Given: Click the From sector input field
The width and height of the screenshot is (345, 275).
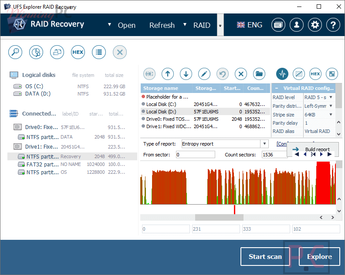Looking at the screenshot, I should point(196,155).
